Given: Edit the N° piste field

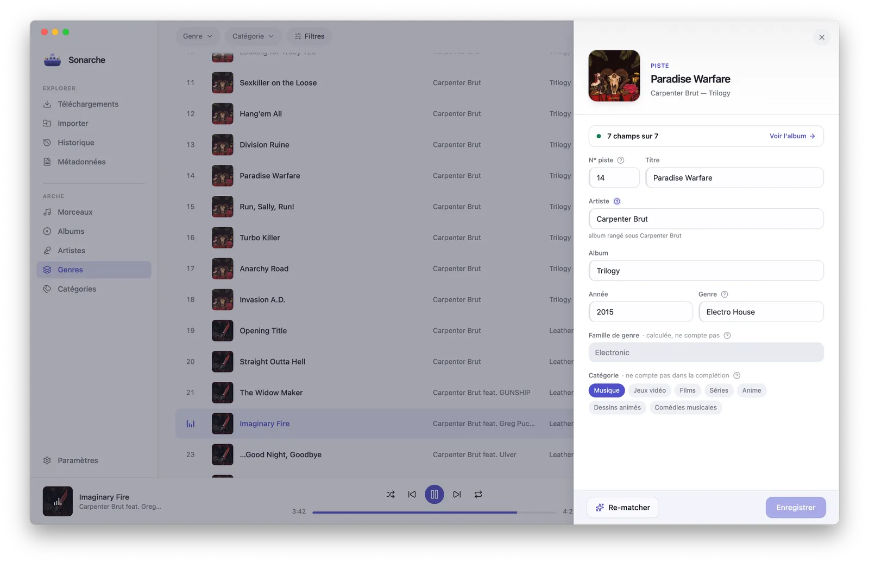Looking at the screenshot, I should pyautogui.click(x=614, y=178).
